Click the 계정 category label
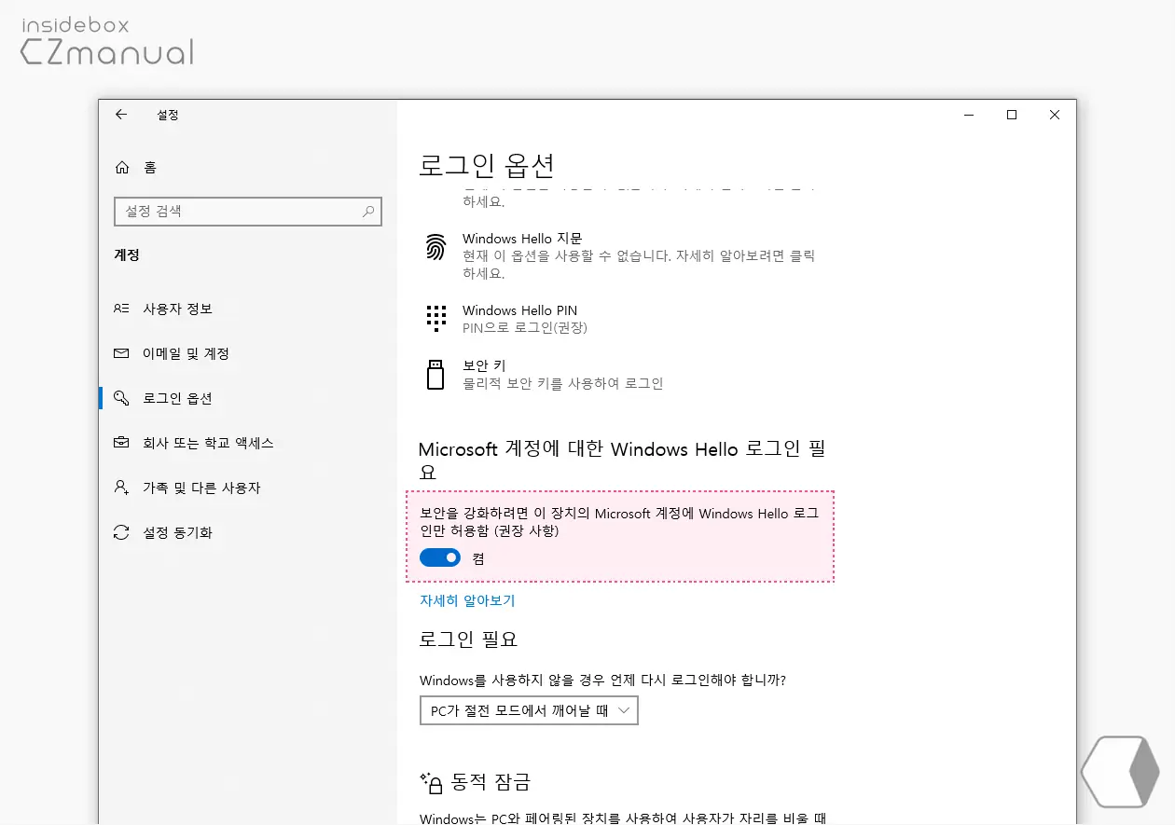The image size is (1175, 825). pyautogui.click(x=127, y=254)
